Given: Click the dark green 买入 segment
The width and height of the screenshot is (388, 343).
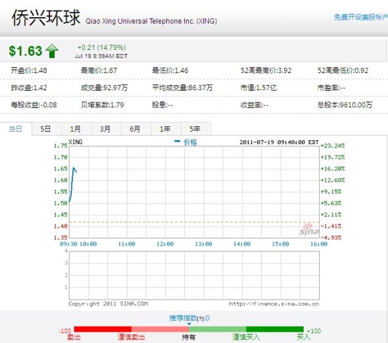Looking at the screenshot, I should [275, 329].
